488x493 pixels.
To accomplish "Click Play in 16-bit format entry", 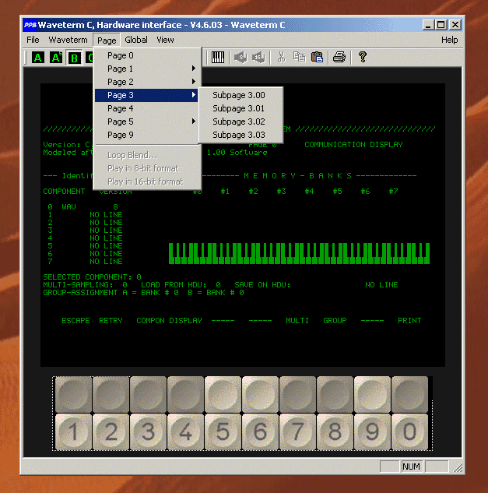I will click(x=146, y=181).
